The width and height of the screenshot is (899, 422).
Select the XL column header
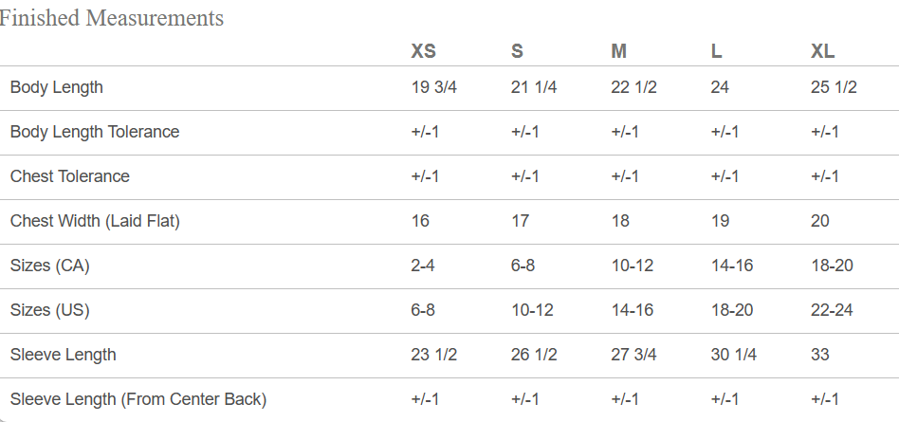(823, 51)
